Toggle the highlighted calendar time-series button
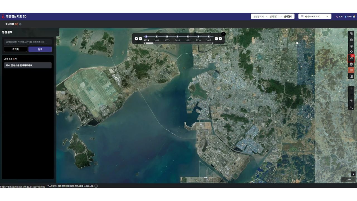357x201 pixels. 351,70
